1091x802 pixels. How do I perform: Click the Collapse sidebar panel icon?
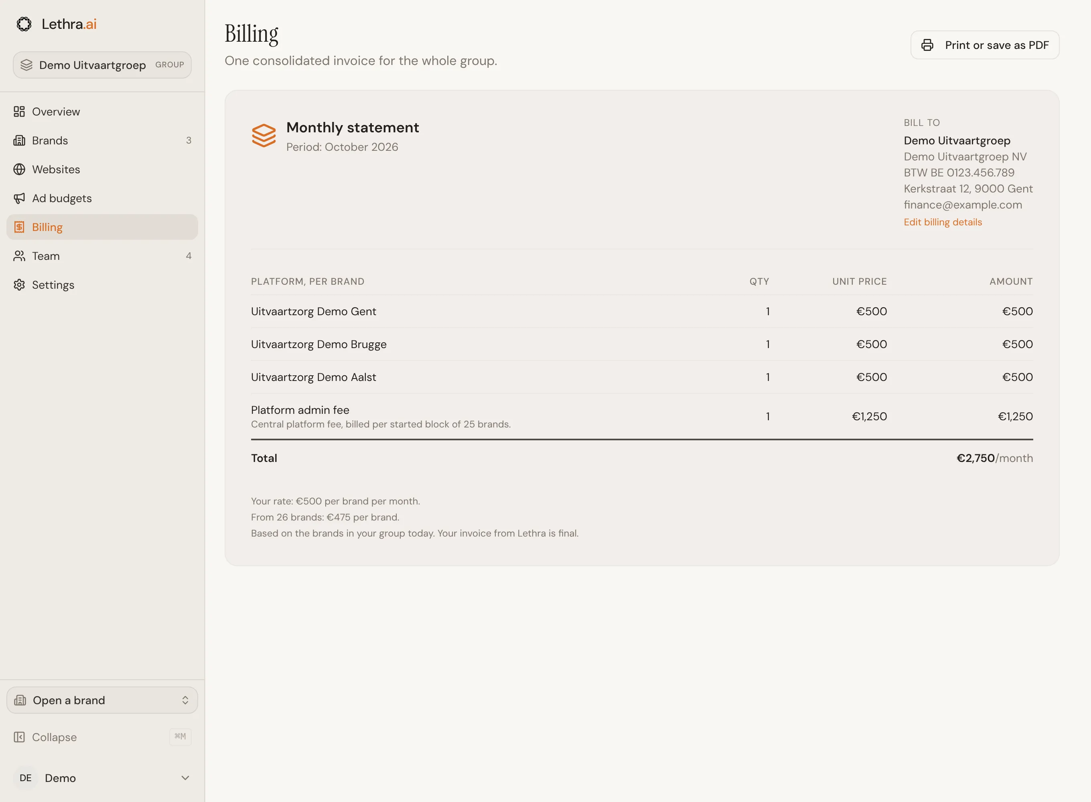point(19,737)
